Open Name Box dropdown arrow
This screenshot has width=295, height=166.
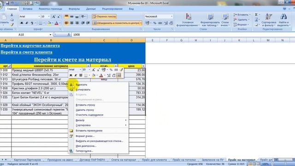click(50, 35)
